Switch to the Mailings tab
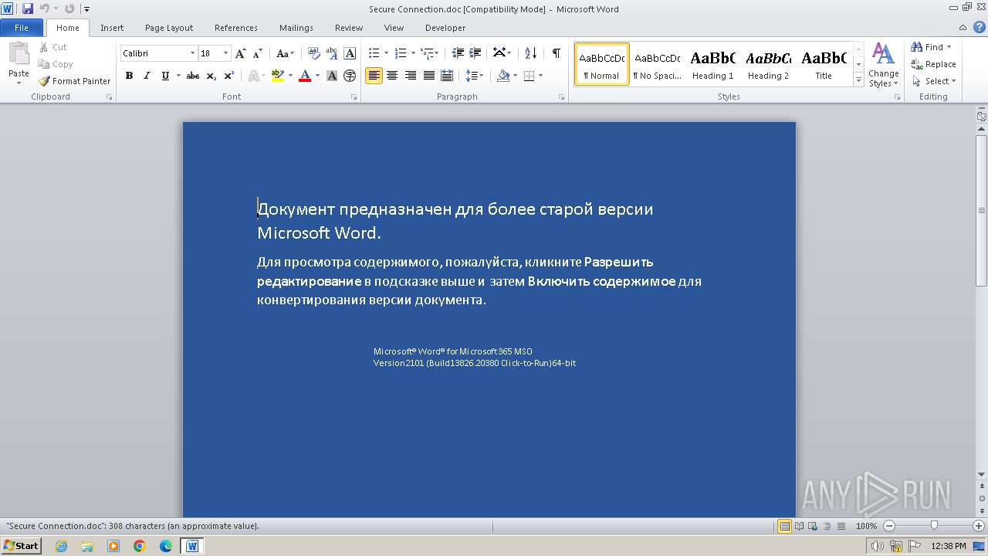This screenshot has height=556, width=988. click(x=296, y=28)
